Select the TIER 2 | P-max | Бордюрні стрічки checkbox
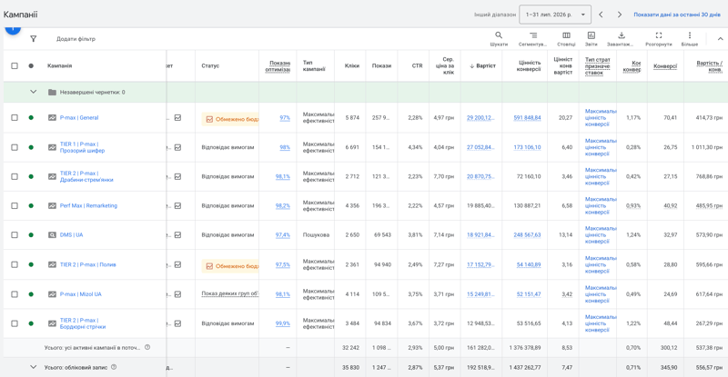Image resolution: width=728 pixels, height=377 pixels. click(15, 323)
